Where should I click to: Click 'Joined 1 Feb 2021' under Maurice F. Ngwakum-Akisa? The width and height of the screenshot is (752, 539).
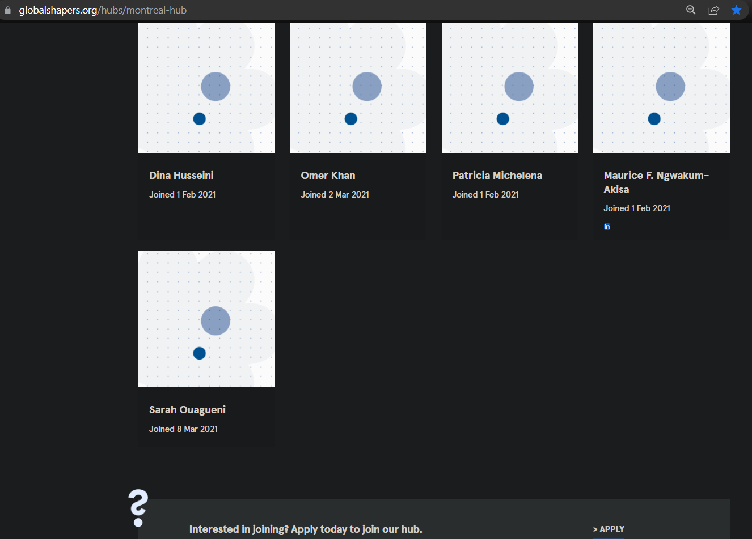(x=637, y=208)
